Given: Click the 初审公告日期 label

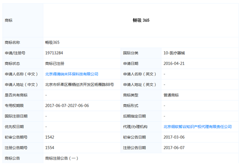Looking at the screenshot, I should 134,137.
